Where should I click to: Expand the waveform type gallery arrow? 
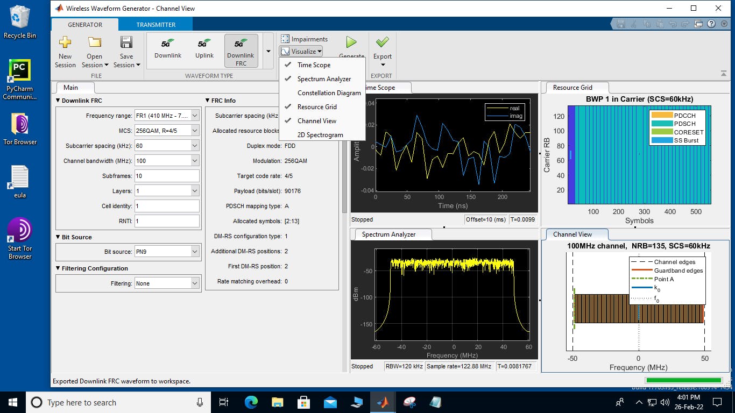[268, 51]
